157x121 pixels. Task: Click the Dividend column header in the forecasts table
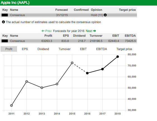(x=79, y=36)
